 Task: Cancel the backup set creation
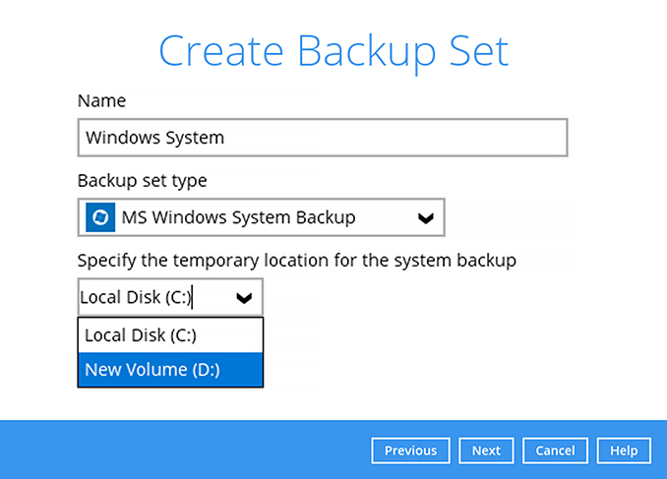555,450
